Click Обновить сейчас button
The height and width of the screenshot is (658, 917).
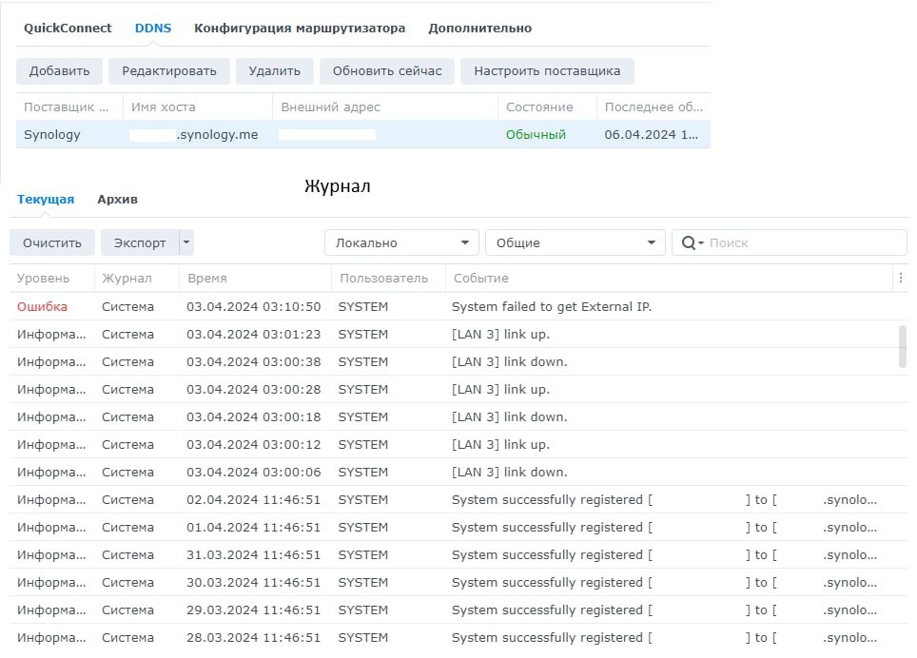[386, 71]
